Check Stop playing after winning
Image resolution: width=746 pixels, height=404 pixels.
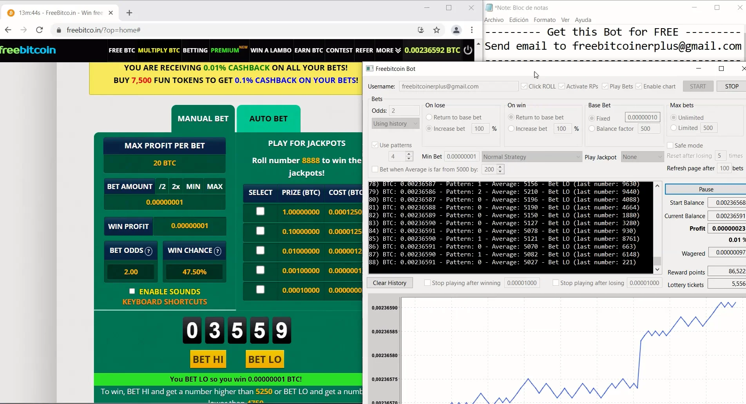(427, 283)
